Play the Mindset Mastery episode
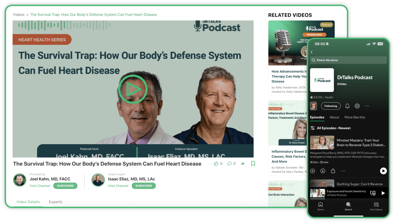The width and height of the screenshot is (395, 223). [383, 171]
